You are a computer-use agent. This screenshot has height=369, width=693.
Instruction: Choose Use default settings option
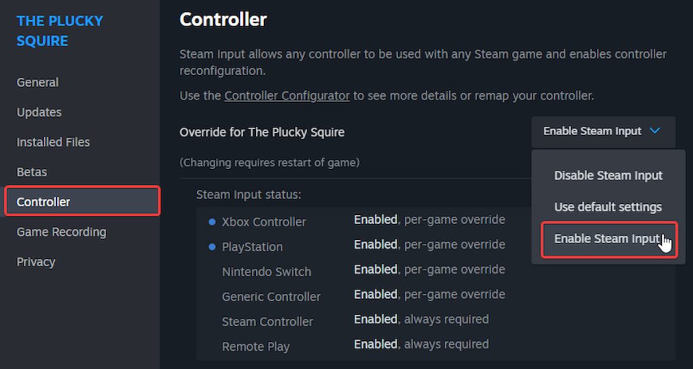coord(608,207)
